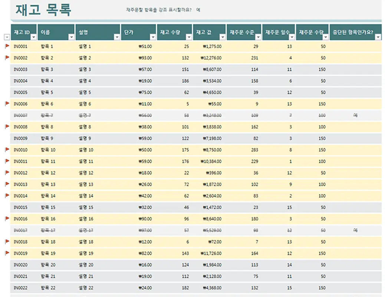The height and width of the screenshot is (297, 385).
Task: Select the name cell 항목 19
Action: [x=48, y=253]
